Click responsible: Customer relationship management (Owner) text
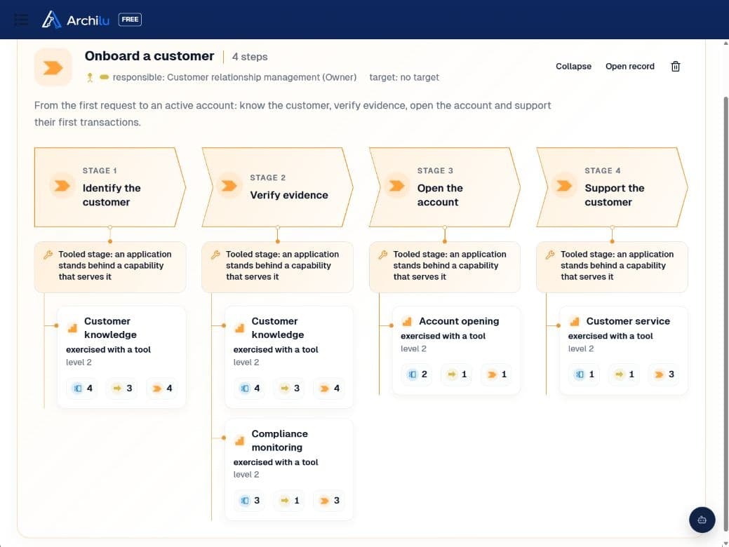 coord(234,77)
